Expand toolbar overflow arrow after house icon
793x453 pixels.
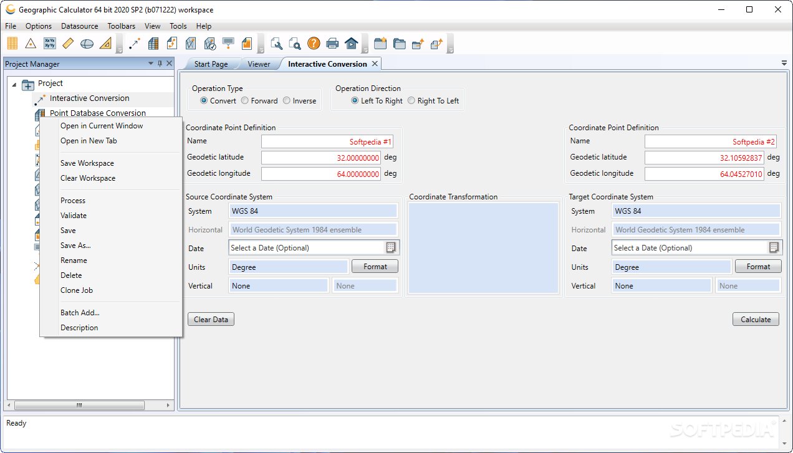coord(365,45)
